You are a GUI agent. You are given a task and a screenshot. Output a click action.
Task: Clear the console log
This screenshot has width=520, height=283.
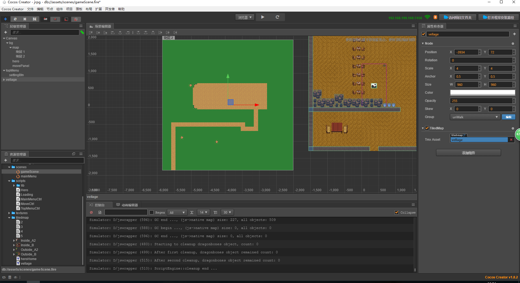pos(91,213)
